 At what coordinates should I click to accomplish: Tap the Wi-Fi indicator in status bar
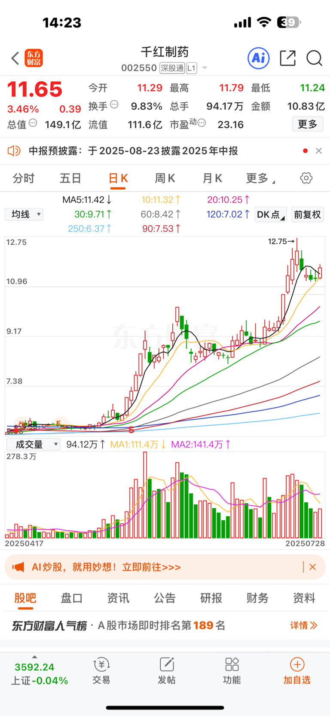coord(264,22)
